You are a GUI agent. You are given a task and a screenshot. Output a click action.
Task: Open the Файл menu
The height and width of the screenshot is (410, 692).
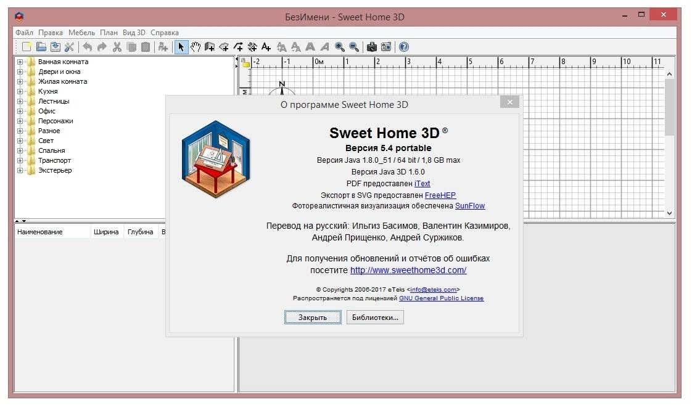24,33
